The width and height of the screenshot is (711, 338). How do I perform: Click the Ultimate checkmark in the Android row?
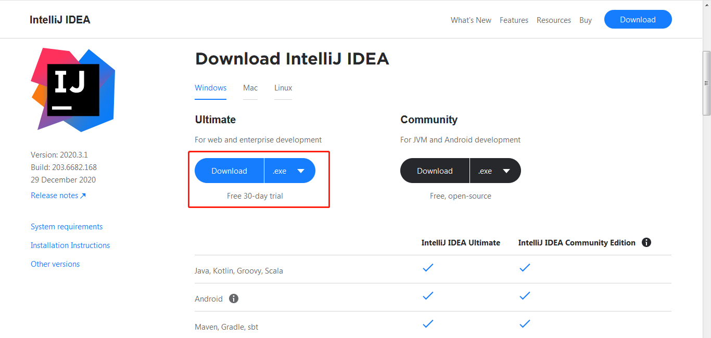428,295
